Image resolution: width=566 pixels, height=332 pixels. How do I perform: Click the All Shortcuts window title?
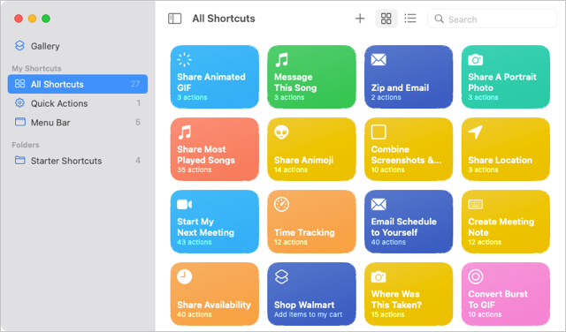pyautogui.click(x=224, y=19)
